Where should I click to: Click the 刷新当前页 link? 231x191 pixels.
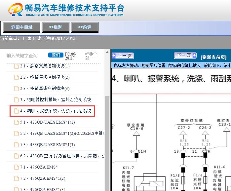(x=213, y=57)
